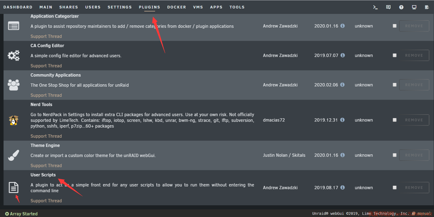Open the log icon in top bar
The image size is (434, 217).
[427, 7]
